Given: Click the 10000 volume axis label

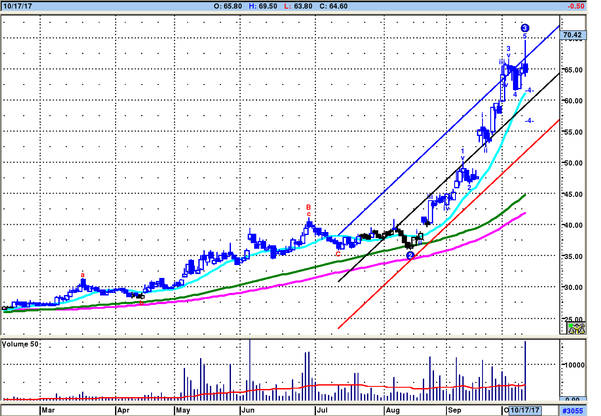Looking at the screenshot, I should pyautogui.click(x=574, y=365).
